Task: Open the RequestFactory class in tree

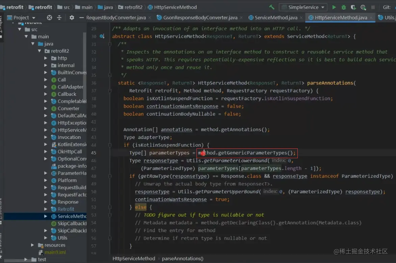Action: pyautogui.click(x=69, y=195)
